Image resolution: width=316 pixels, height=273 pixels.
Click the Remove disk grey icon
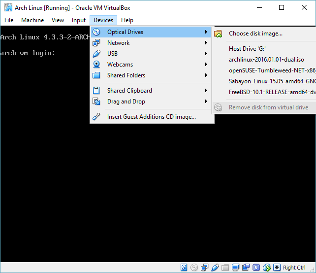(218, 107)
